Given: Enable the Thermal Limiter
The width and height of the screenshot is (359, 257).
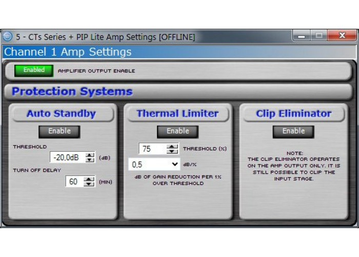Looking at the screenshot, I should (177, 132).
